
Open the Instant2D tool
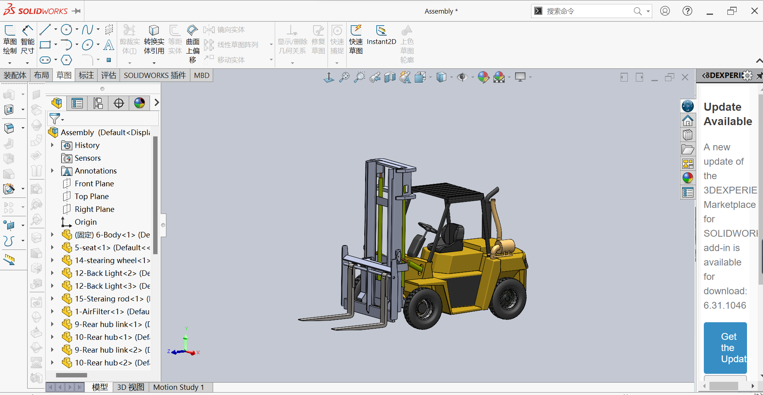click(x=381, y=35)
